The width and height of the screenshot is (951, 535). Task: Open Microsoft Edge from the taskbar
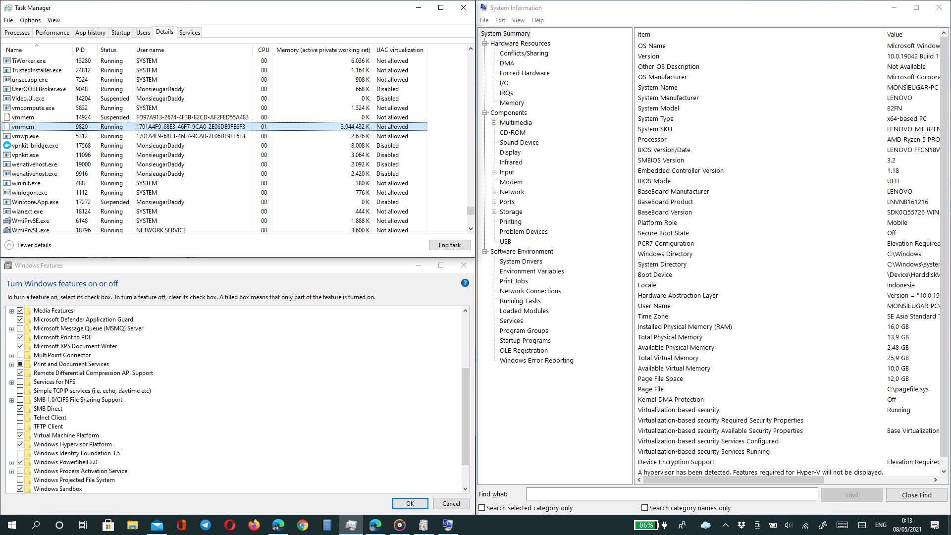click(278, 525)
